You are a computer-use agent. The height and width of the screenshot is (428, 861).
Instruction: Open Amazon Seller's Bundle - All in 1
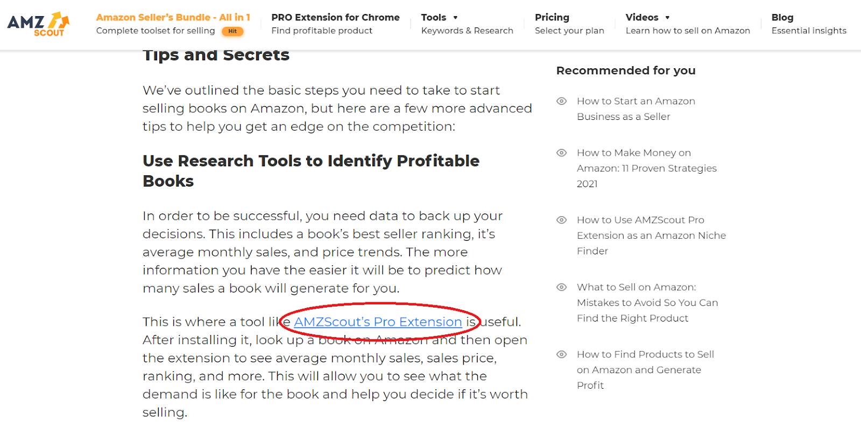[173, 24]
